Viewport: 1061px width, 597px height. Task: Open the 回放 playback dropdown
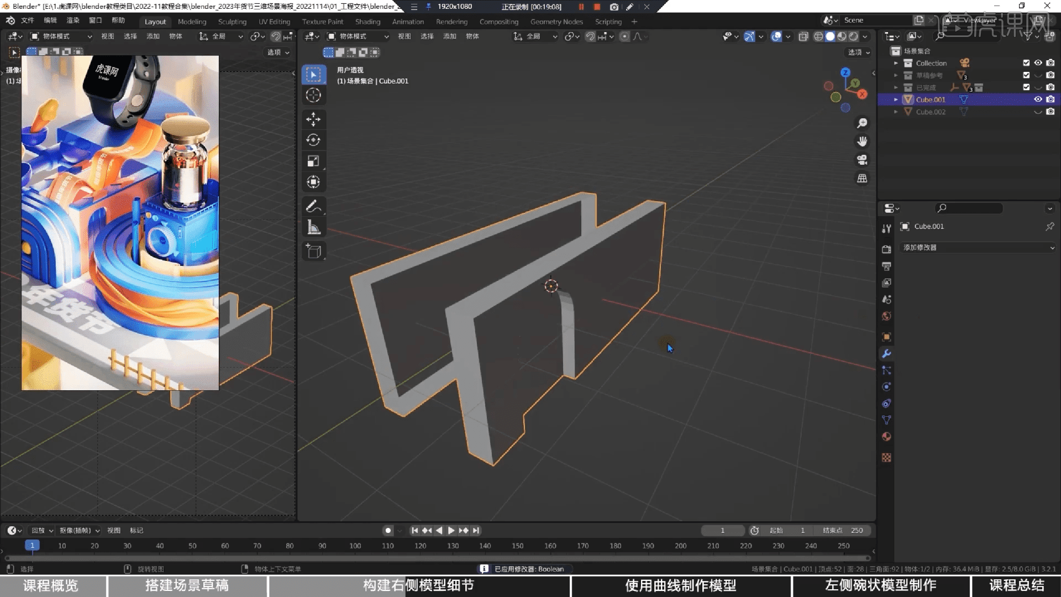[42, 530]
